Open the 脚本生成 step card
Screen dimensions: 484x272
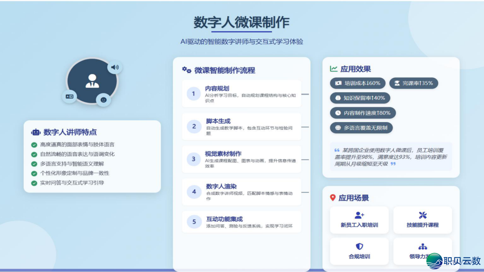pos(242,126)
